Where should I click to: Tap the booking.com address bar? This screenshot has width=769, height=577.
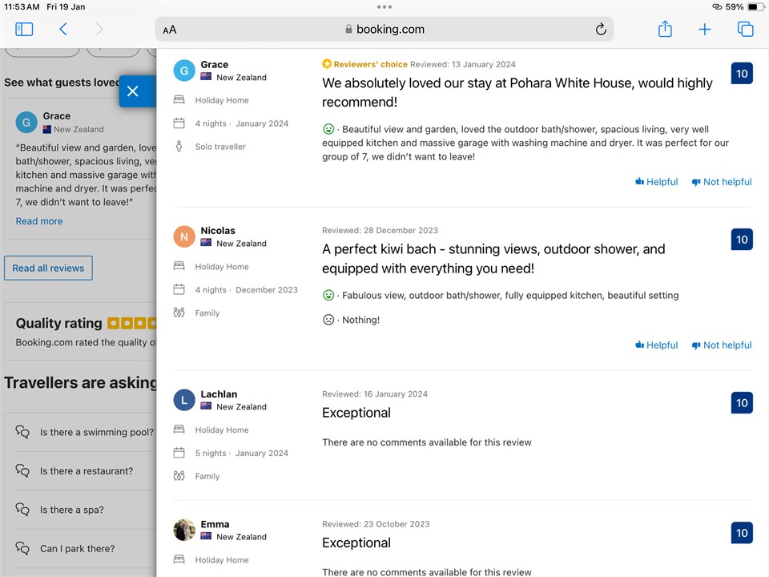pyautogui.click(x=384, y=30)
